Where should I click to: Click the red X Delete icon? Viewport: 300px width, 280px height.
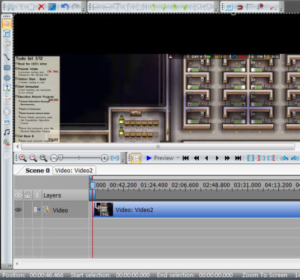coord(41,7)
